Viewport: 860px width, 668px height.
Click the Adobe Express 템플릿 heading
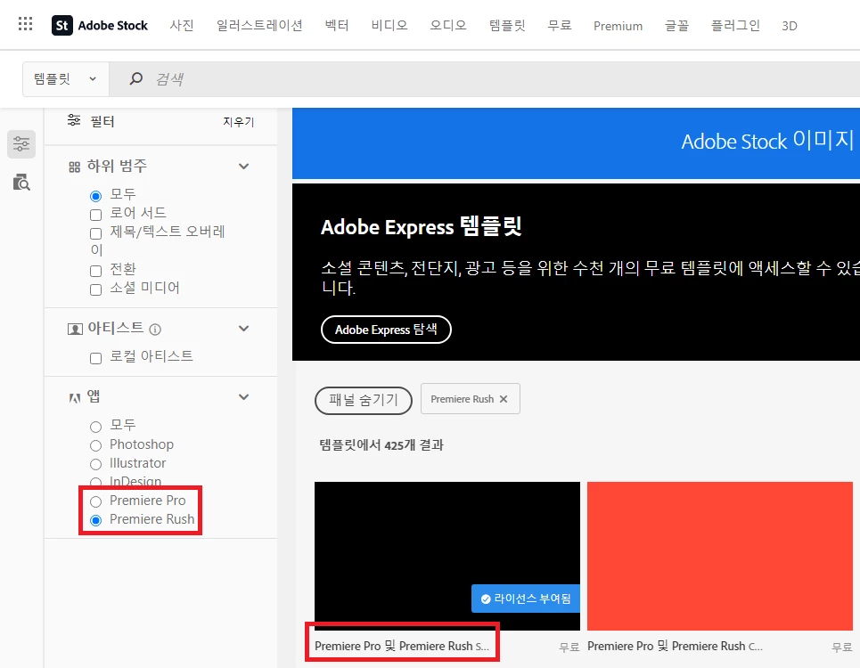pos(422,226)
